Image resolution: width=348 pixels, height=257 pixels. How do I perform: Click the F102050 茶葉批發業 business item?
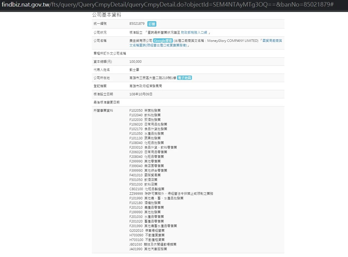145,111
